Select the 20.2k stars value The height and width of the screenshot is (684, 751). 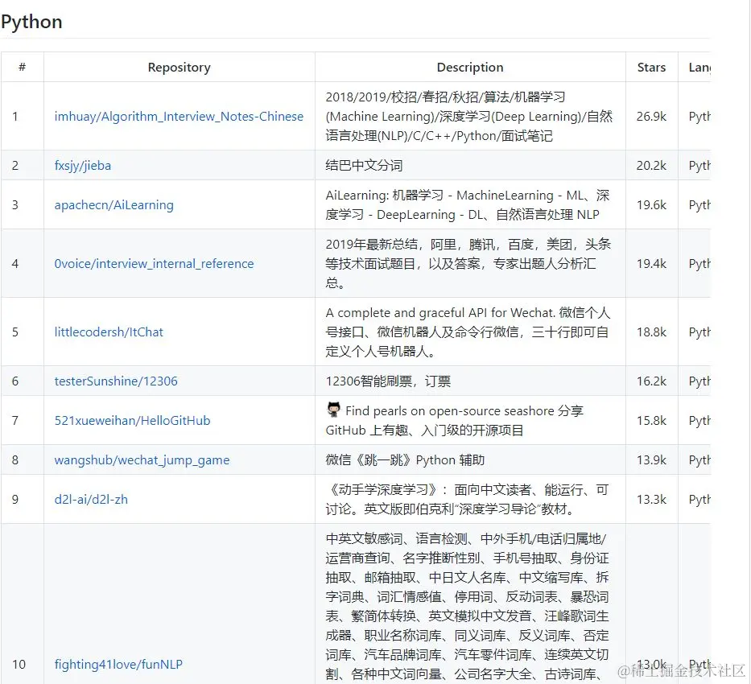tap(651, 166)
